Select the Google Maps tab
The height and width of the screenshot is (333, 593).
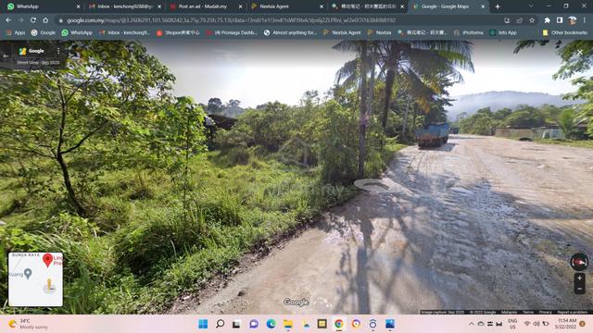449,6
